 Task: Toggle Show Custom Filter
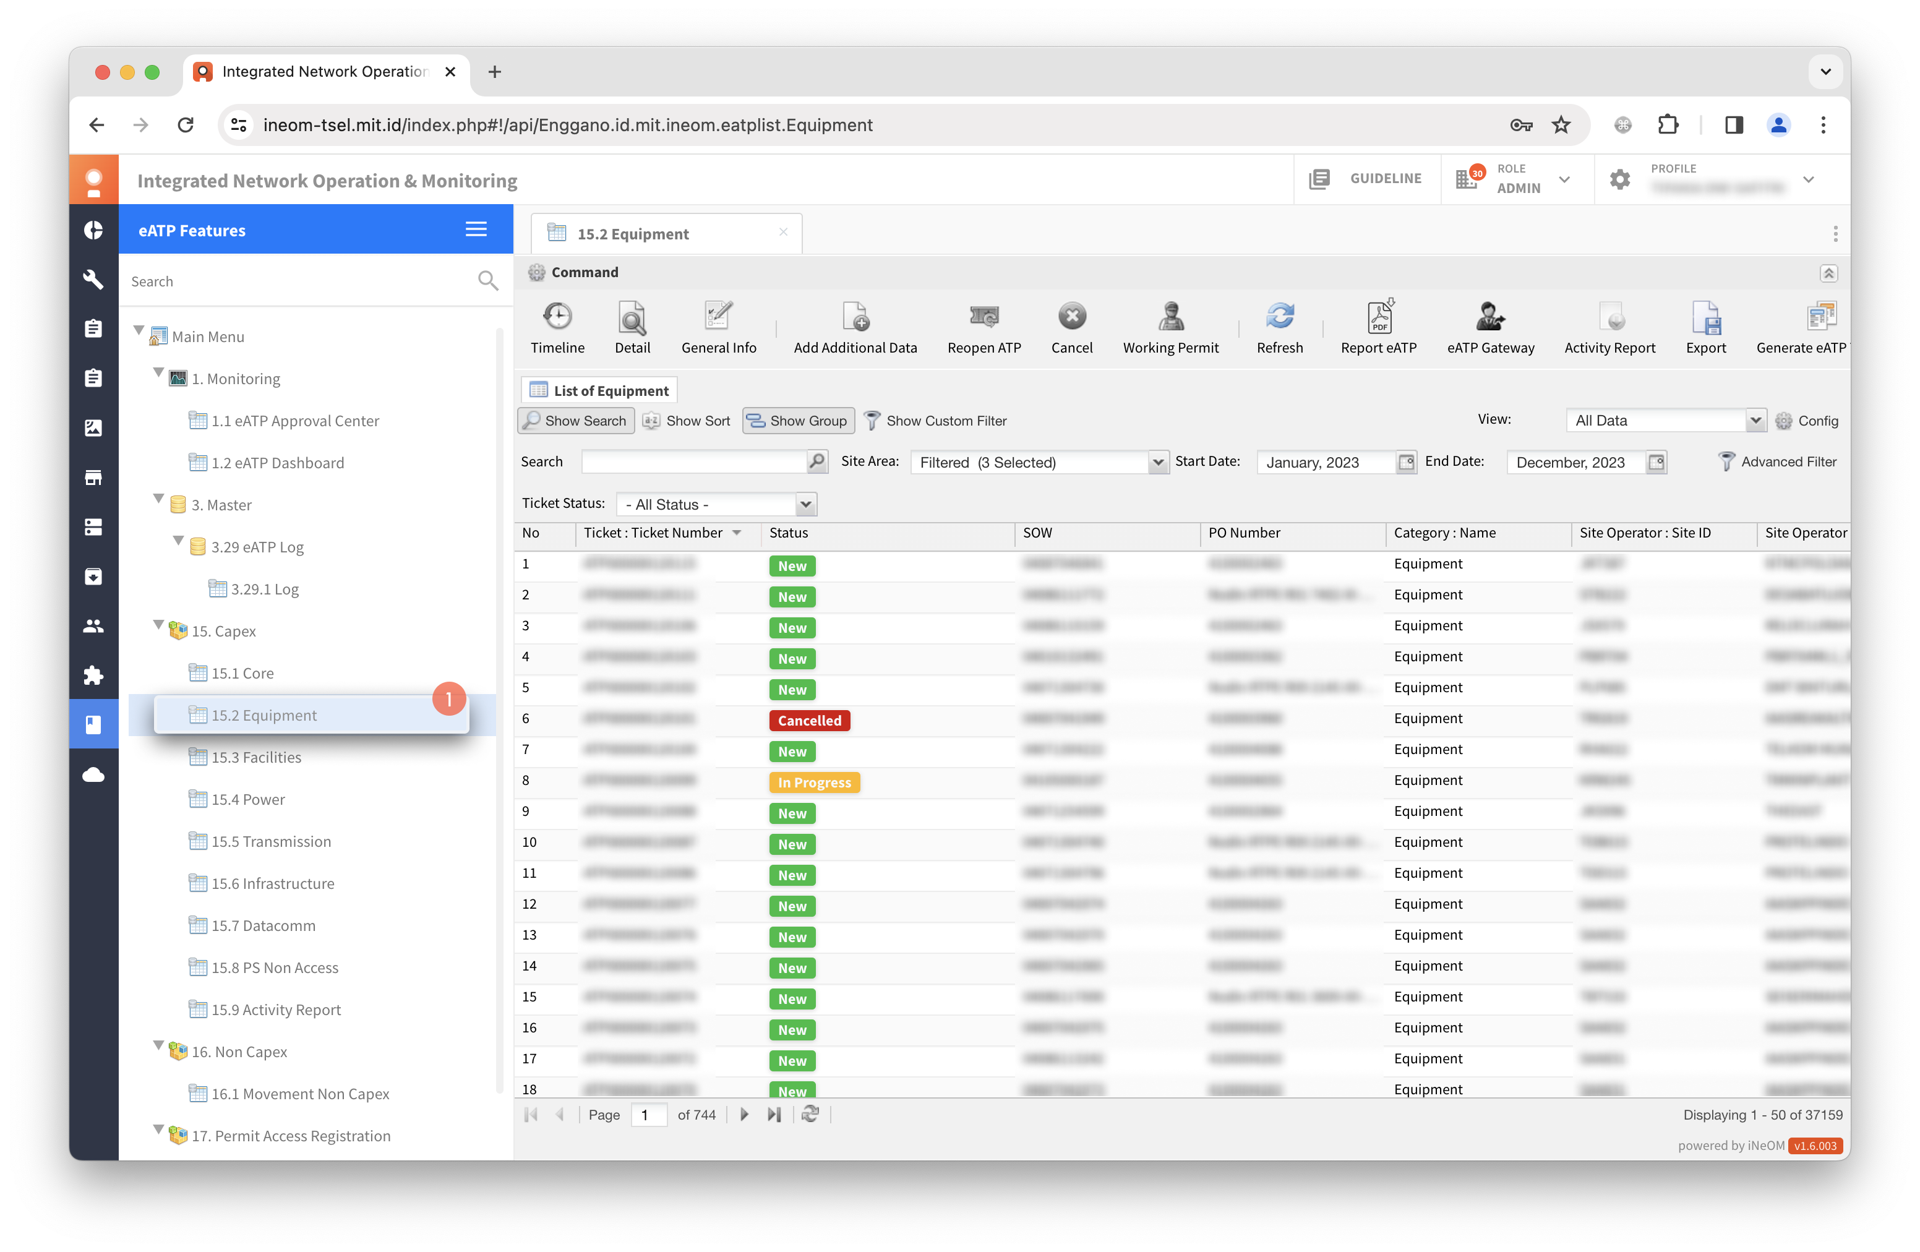pos(935,420)
